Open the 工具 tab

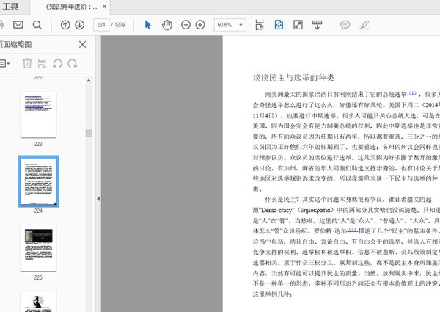point(11,6)
